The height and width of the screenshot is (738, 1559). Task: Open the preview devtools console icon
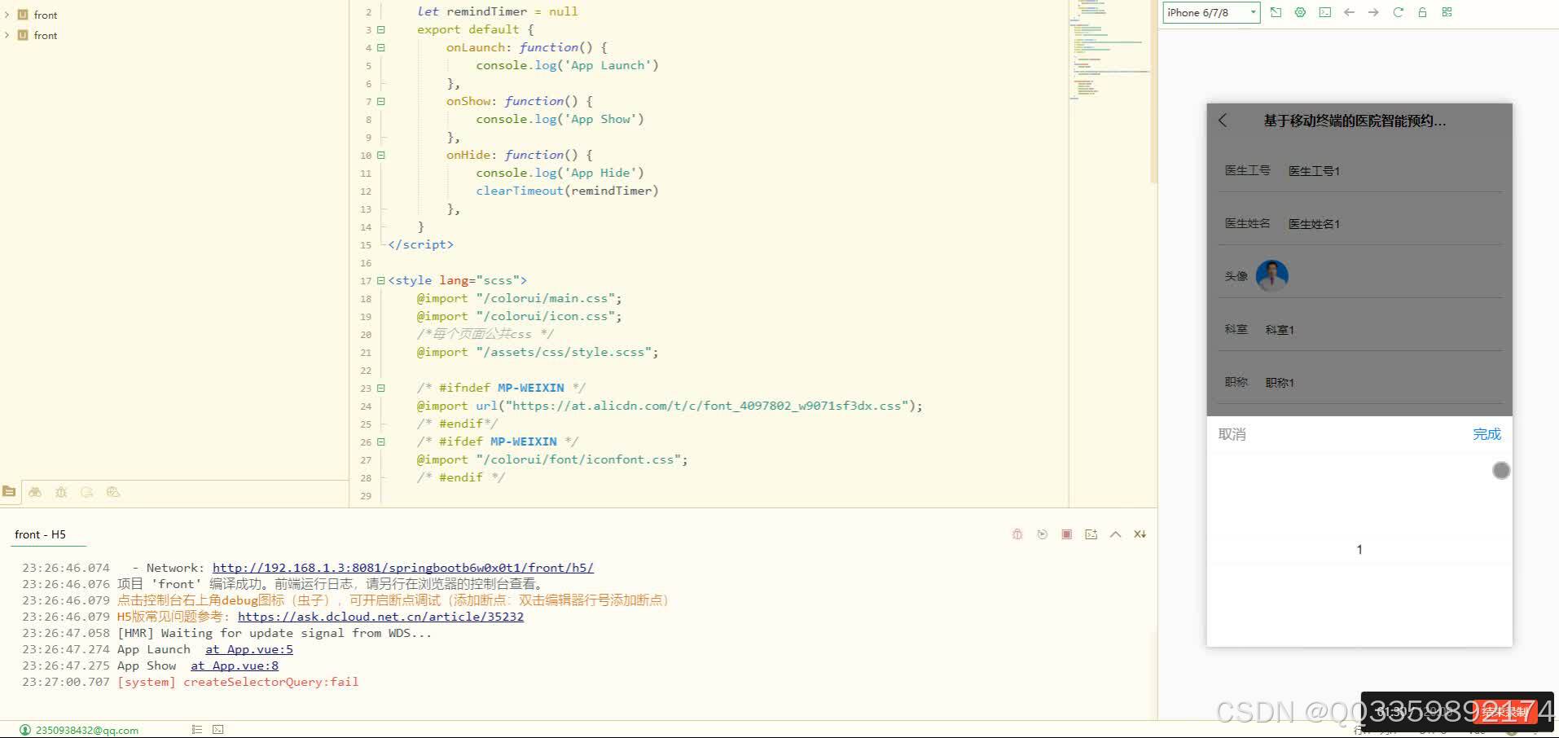tap(1325, 12)
